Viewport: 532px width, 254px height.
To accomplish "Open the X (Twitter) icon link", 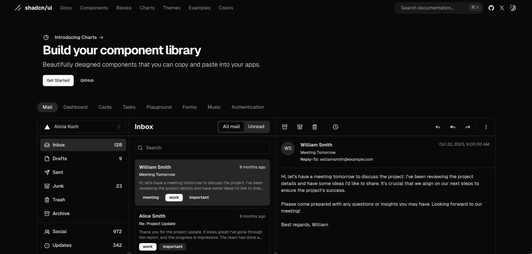I will 502,8.
